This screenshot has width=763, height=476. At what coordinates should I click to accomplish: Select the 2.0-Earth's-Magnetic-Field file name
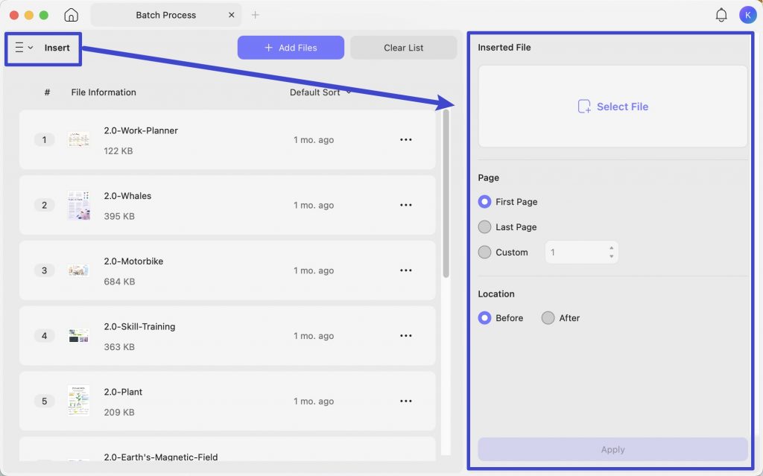[161, 457]
